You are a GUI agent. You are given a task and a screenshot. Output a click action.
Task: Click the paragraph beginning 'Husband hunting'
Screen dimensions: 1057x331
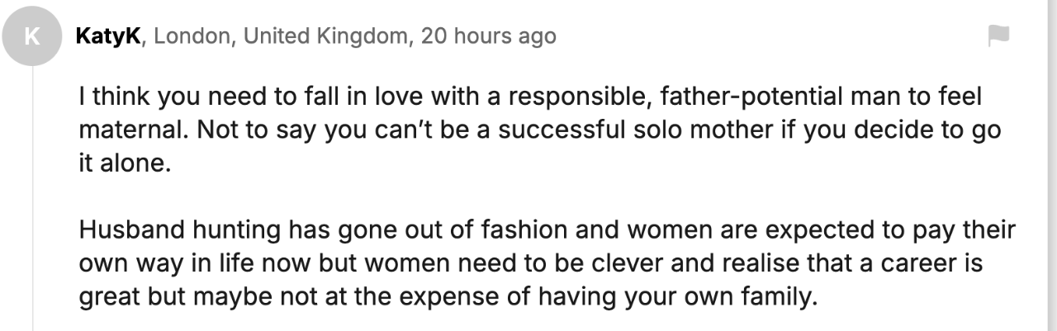click(545, 262)
